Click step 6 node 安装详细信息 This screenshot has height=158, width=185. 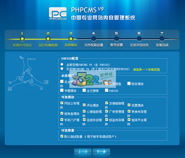point(139,39)
